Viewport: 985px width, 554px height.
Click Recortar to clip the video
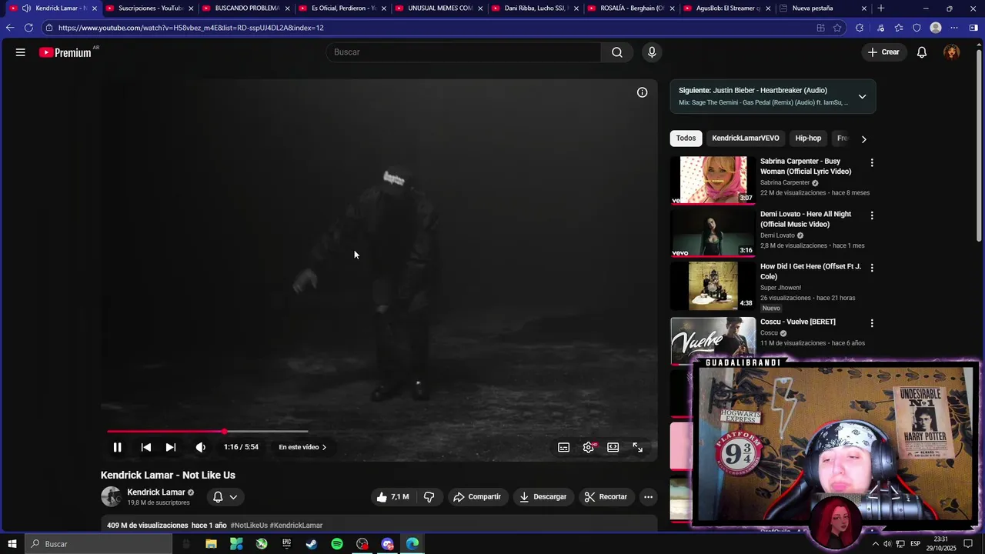(x=606, y=497)
